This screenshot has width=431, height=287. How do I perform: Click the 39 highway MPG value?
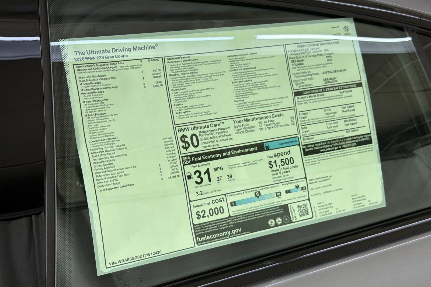point(230,177)
